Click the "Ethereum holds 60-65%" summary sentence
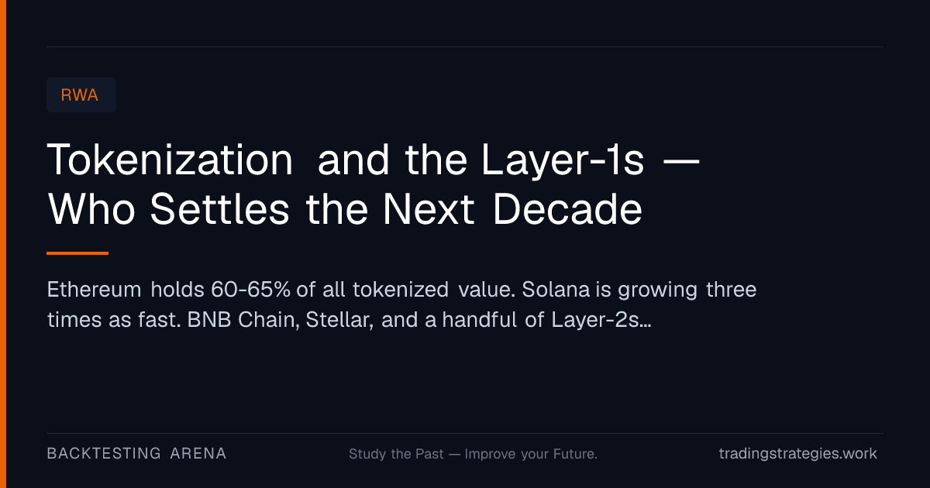This screenshot has height=488, width=930. click(x=282, y=290)
